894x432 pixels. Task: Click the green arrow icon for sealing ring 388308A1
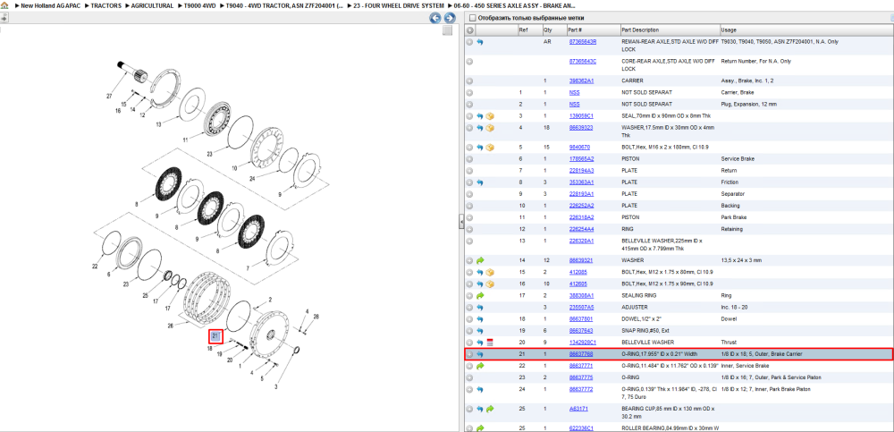click(480, 296)
